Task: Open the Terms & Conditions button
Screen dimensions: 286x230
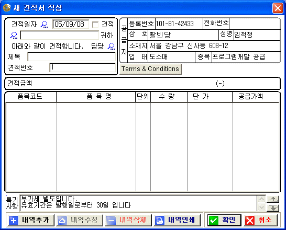Action: [150, 69]
